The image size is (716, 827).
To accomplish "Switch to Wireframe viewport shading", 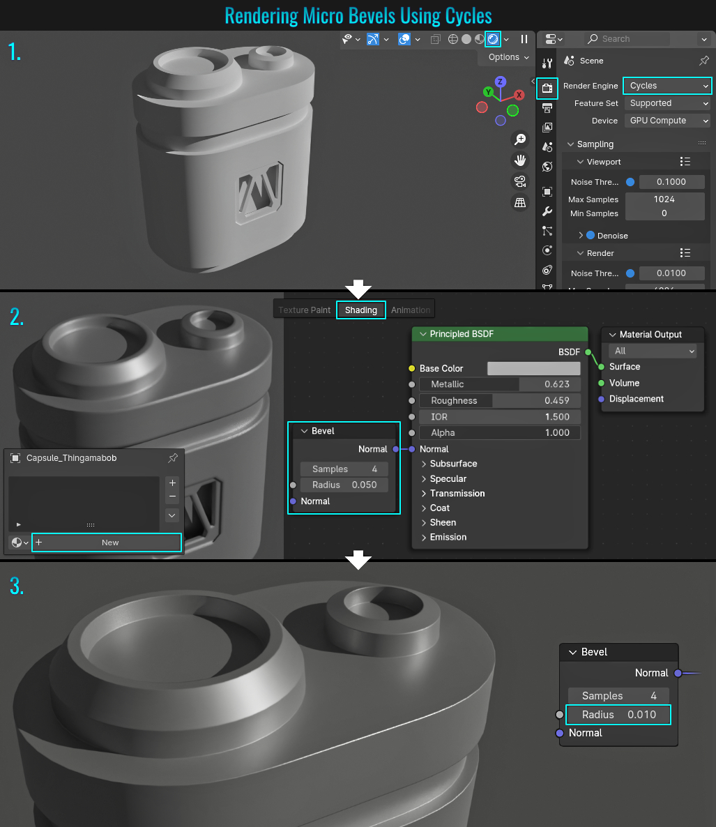I will coord(453,39).
